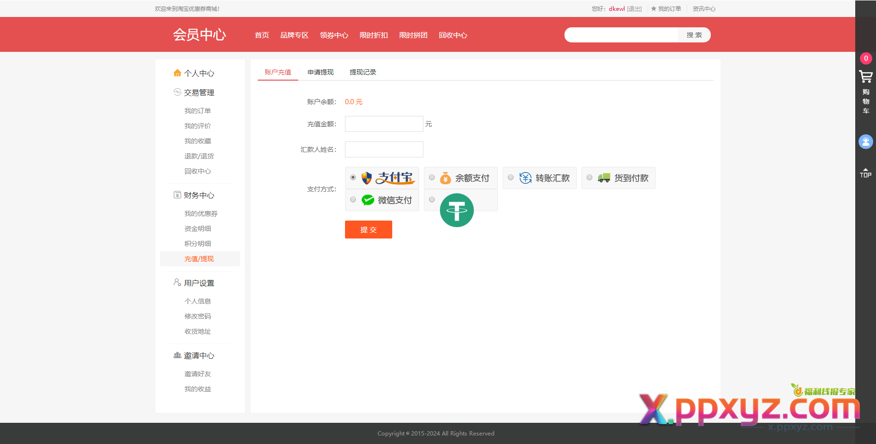Click the 财务中心 section icon
The image size is (876, 444).
(x=177, y=195)
